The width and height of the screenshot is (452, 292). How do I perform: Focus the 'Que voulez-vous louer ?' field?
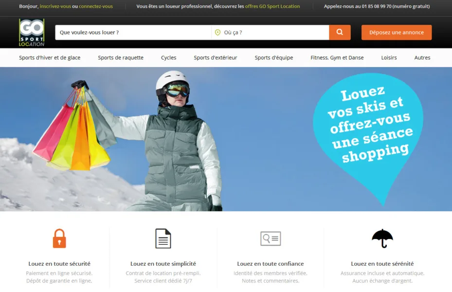click(133, 32)
